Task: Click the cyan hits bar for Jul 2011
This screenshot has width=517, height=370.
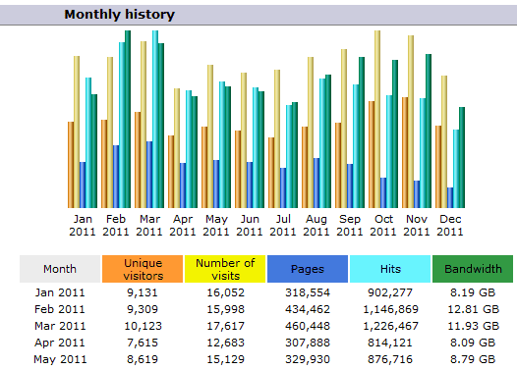Action: coord(289,156)
